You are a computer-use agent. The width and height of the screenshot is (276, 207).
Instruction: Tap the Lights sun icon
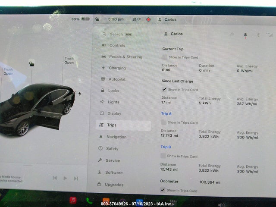(x=102, y=102)
